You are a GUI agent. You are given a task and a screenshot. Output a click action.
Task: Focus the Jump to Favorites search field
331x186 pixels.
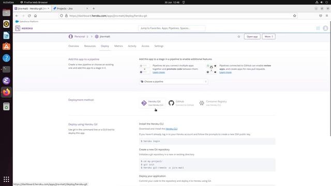172,28
